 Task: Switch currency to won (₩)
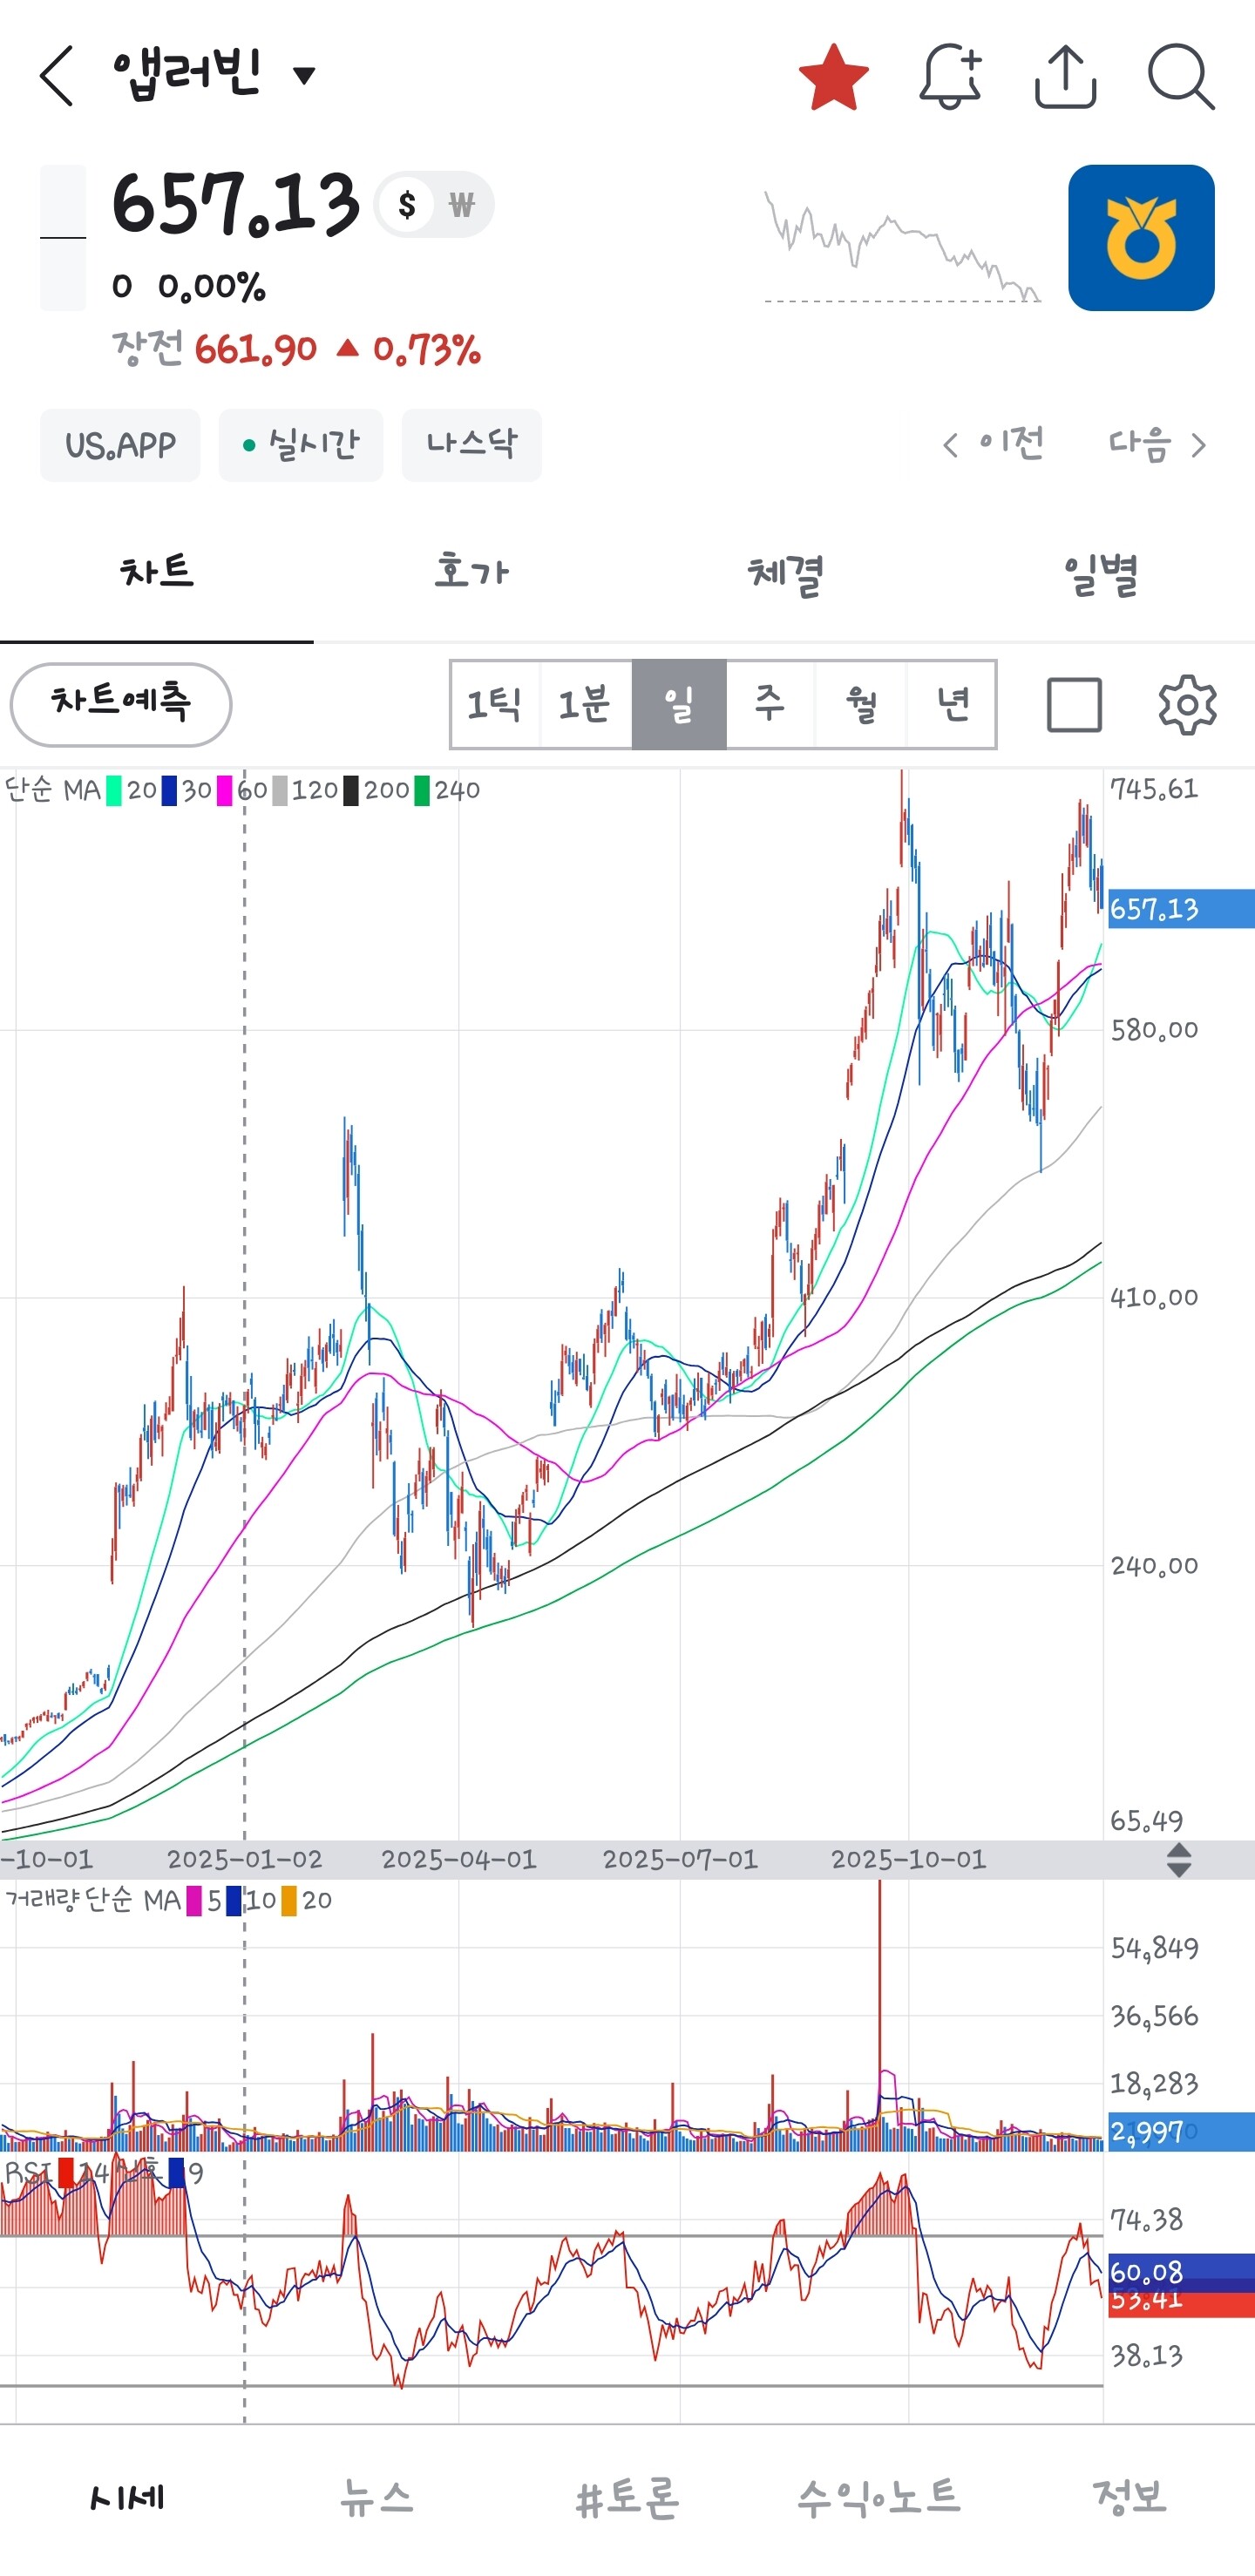(x=461, y=205)
